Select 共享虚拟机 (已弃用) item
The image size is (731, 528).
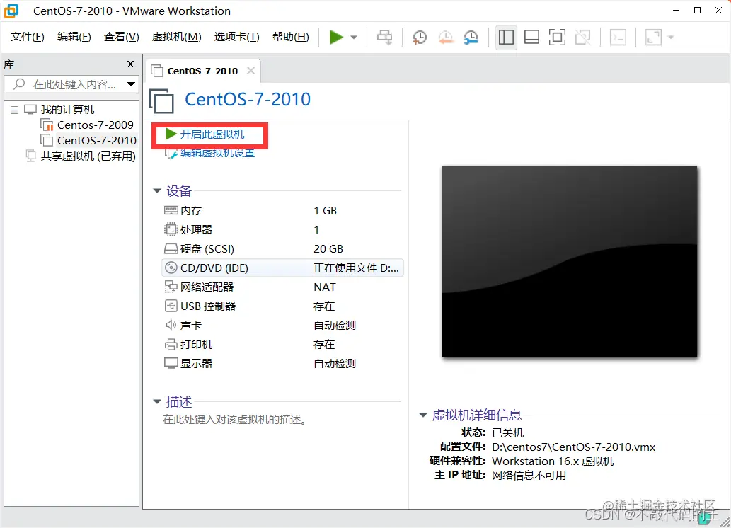(88, 156)
